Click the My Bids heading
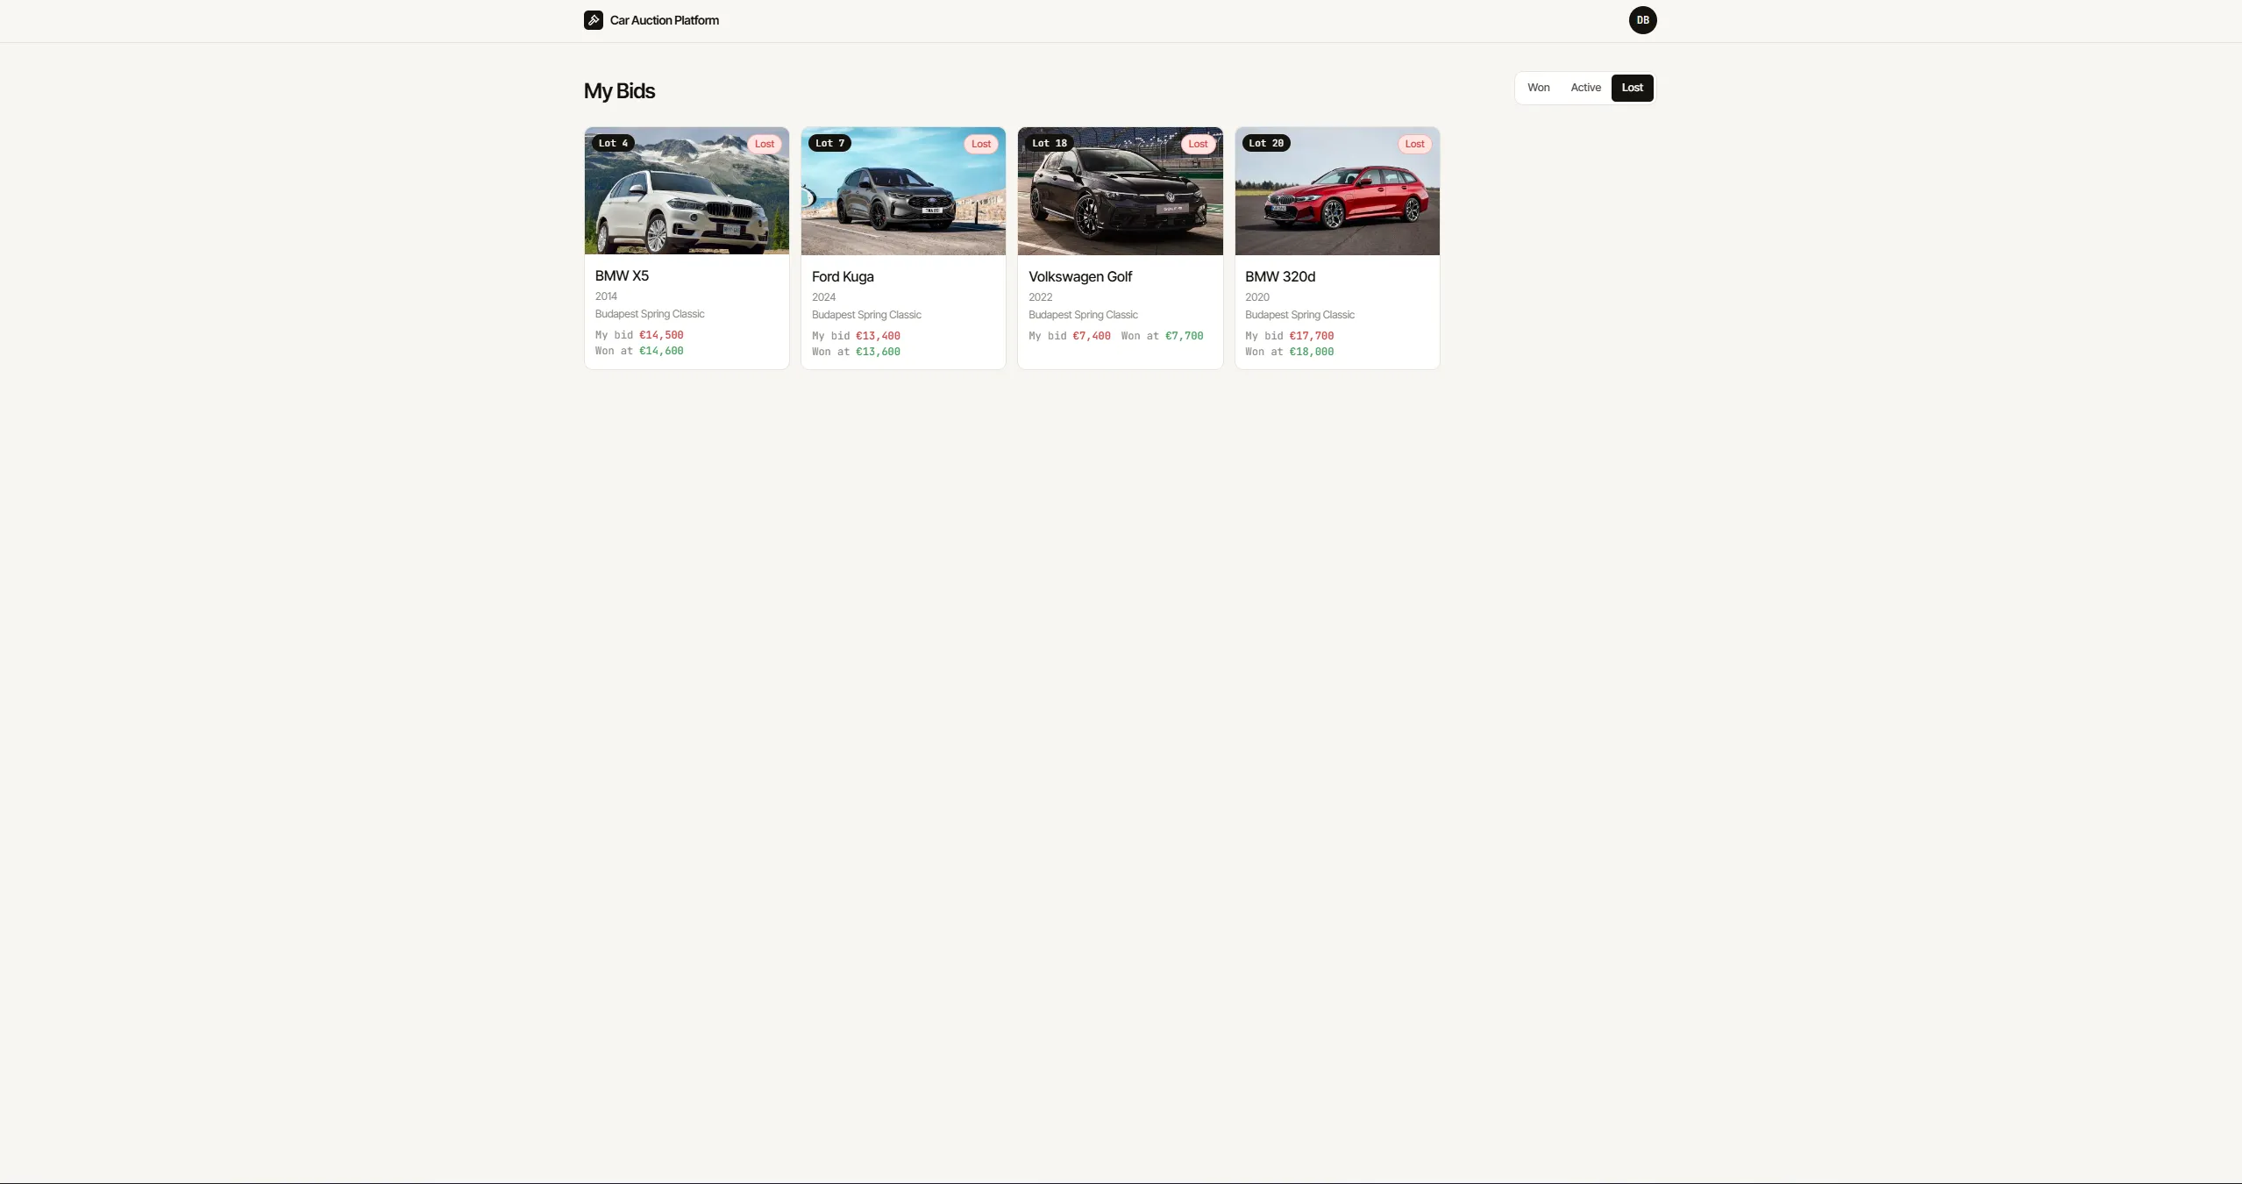Viewport: 2242px width, 1184px height. pos(619,91)
